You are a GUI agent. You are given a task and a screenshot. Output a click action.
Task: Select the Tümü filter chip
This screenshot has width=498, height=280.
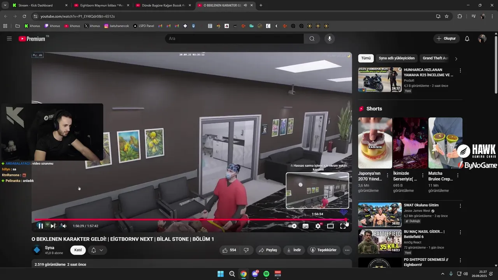tap(366, 58)
